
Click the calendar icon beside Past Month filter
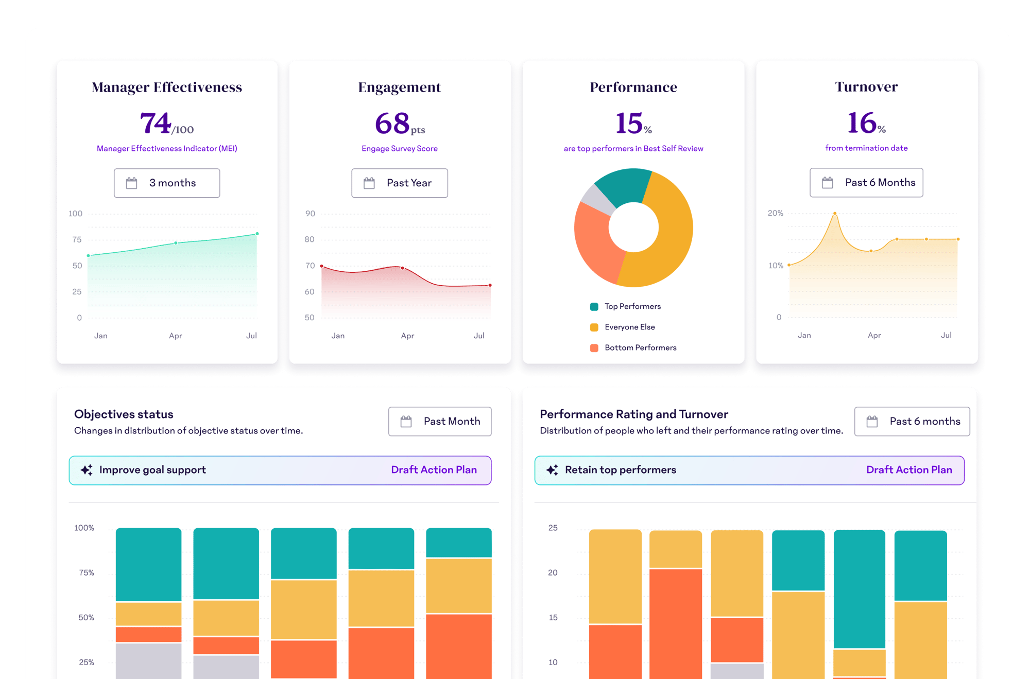point(407,421)
